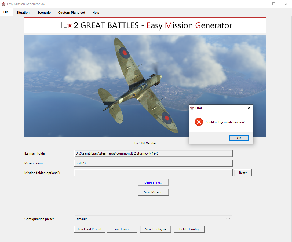Open the Situation tab
The image size is (292, 242).
23,12
